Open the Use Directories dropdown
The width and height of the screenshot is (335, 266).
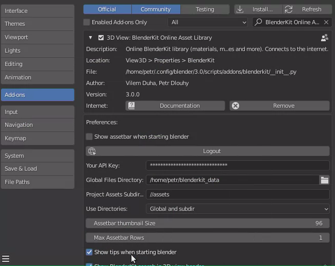click(238, 209)
